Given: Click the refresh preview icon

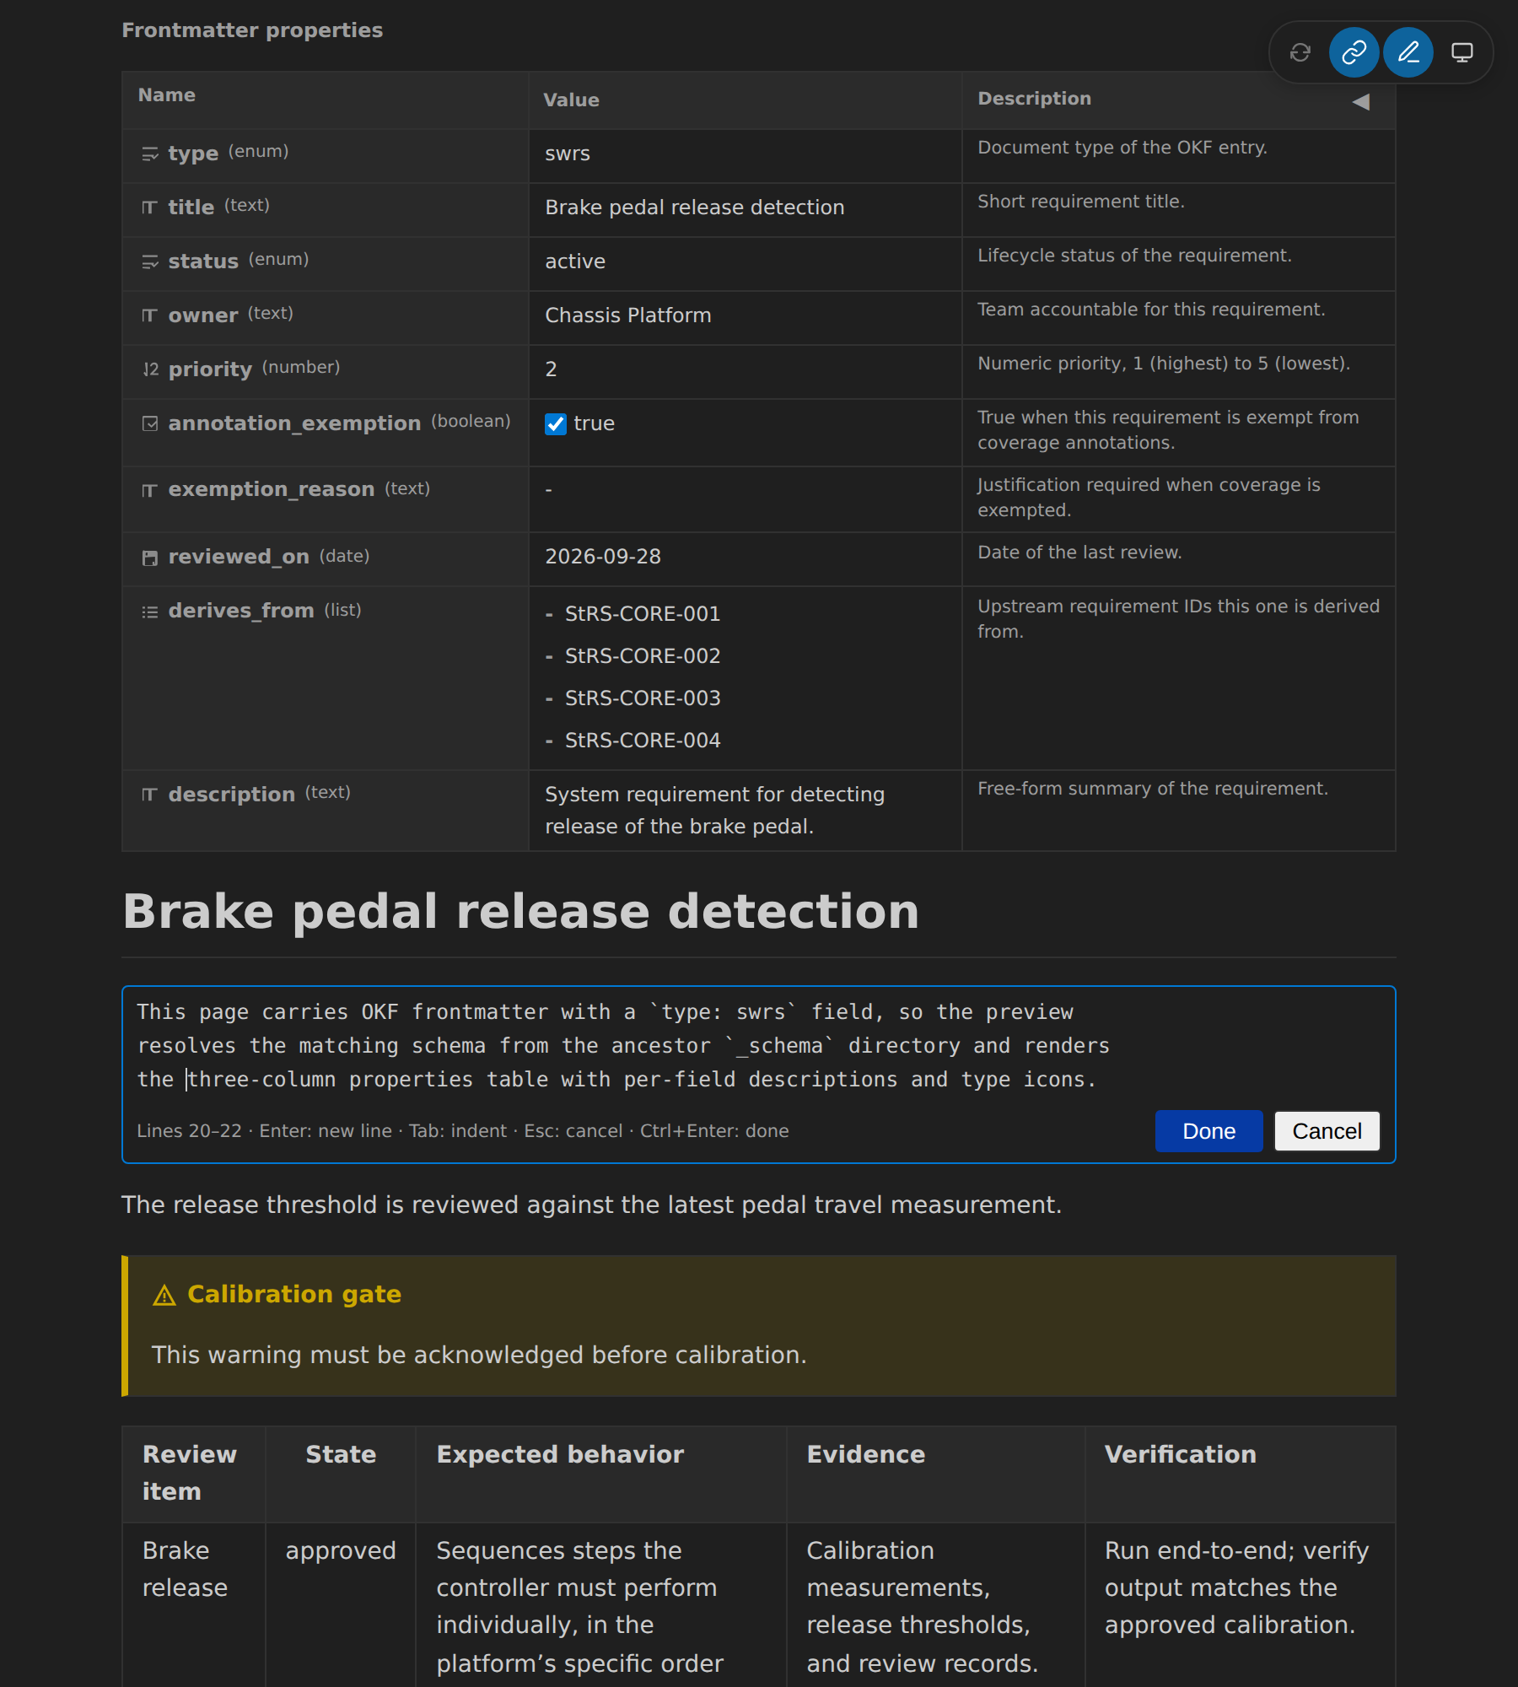Looking at the screenshot, I should 1300,52.
